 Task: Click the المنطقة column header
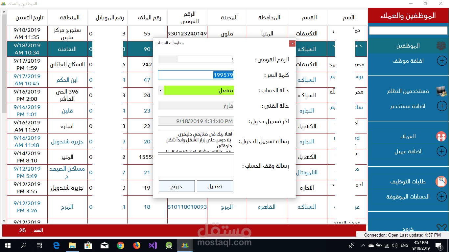[68, 18]
